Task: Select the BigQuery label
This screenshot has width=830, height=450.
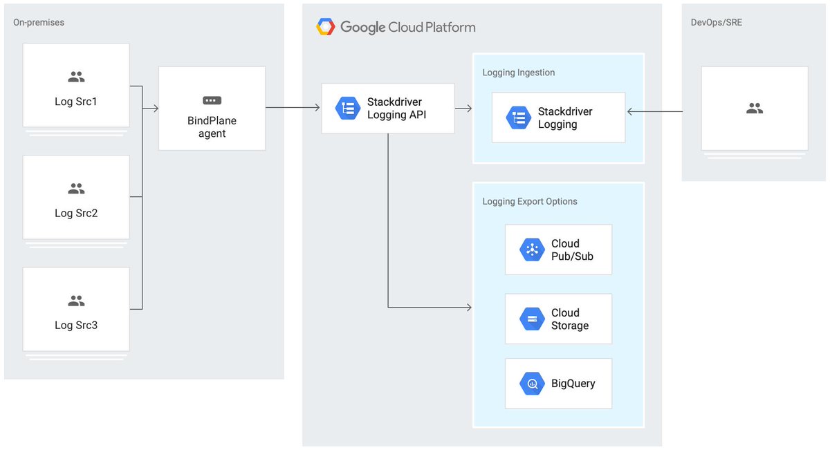Action: click(573, 384)
